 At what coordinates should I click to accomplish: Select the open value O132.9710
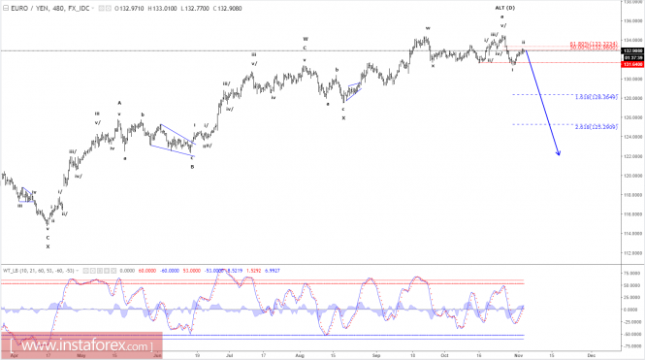point(129,8)
